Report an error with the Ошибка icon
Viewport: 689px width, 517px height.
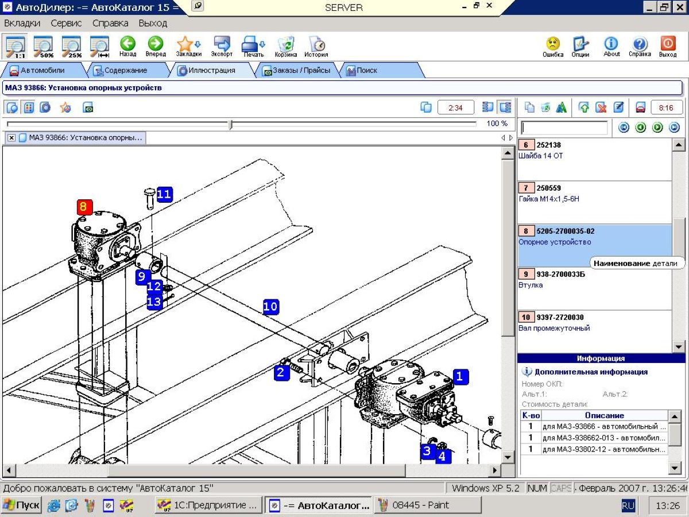point(553,46)
